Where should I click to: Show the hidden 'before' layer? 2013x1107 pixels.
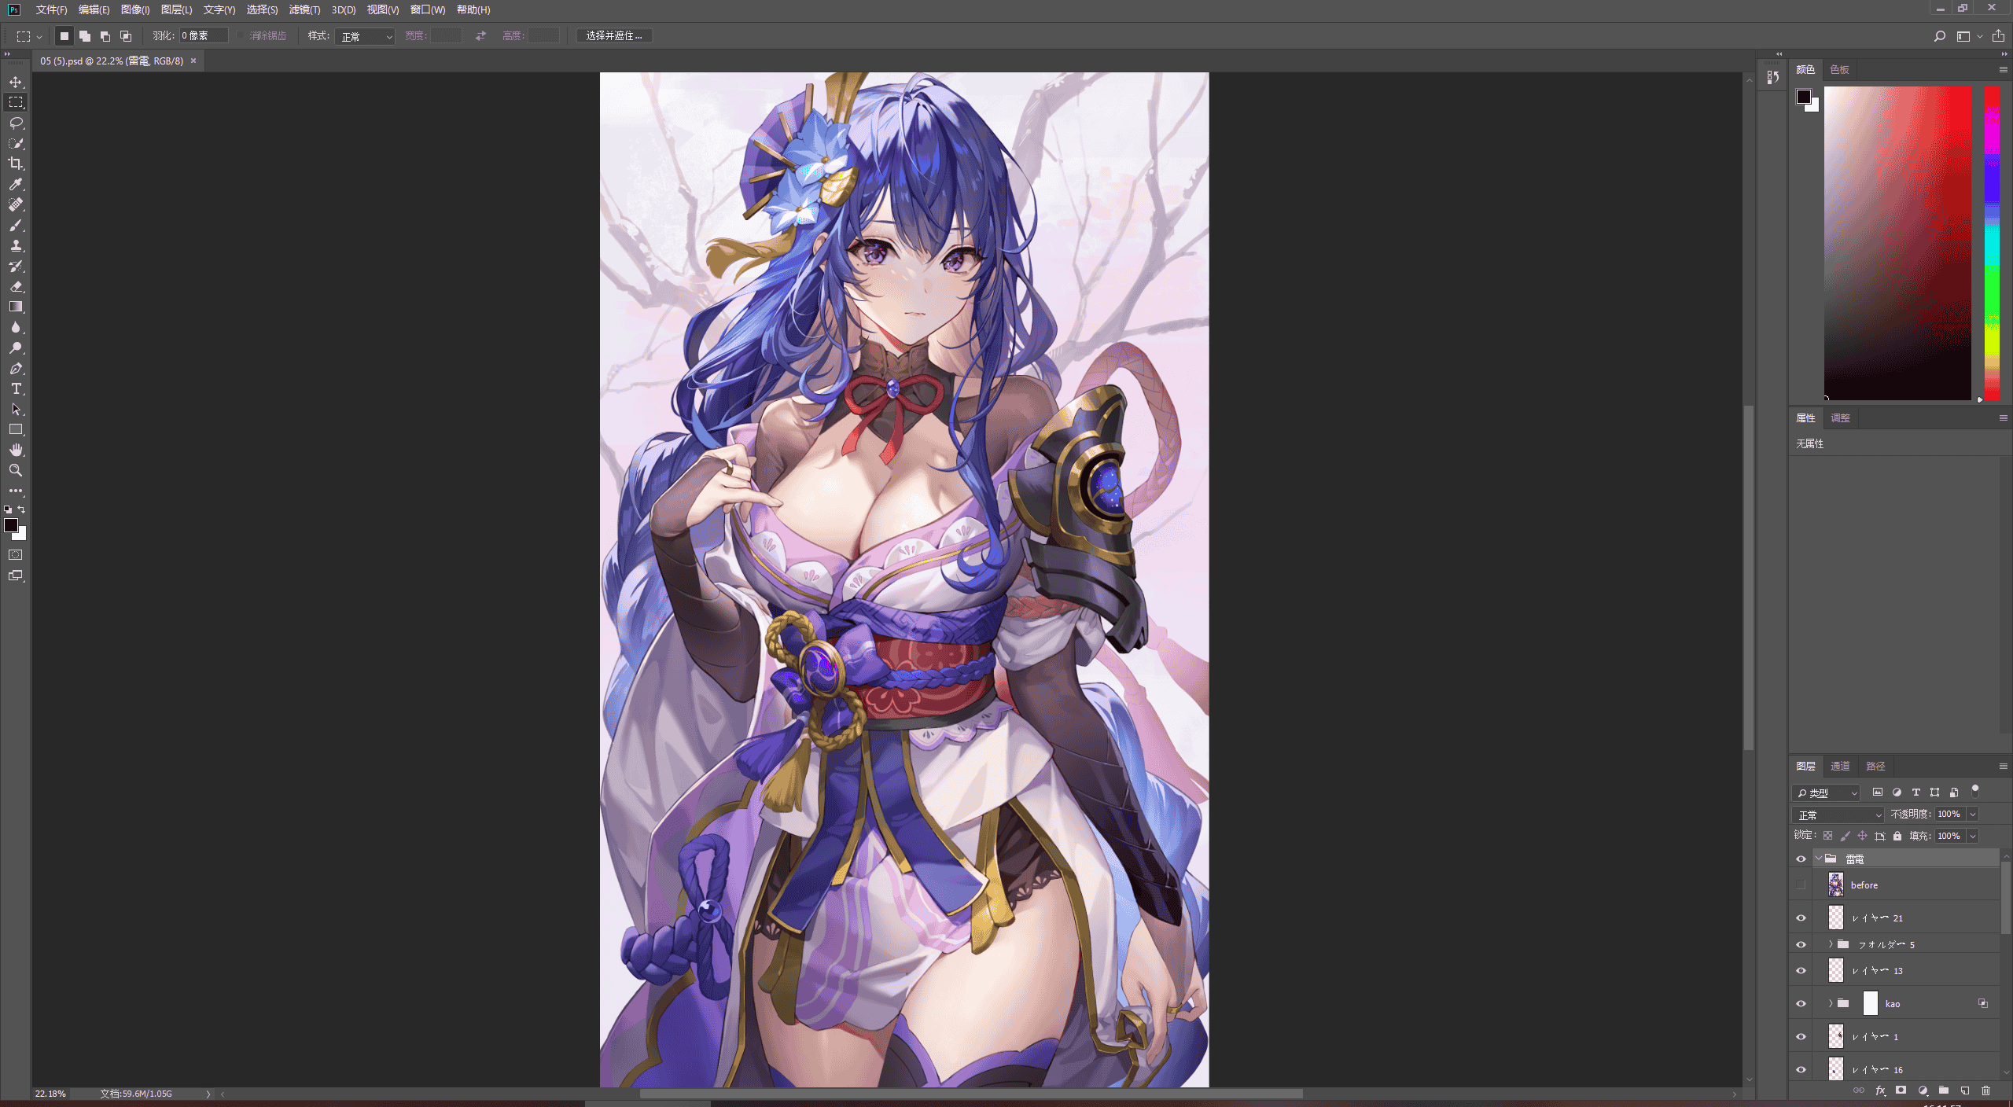(x=1801, y=884)
